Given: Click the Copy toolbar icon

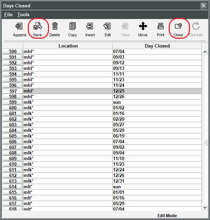Looking at the screenshot, I should click(73, 26).
